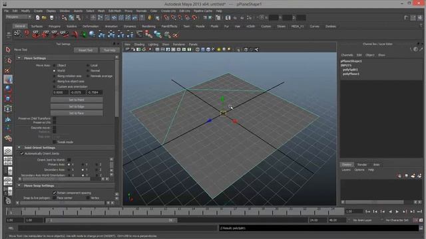This screenshot has width=426, height=239.
Task: Toggle Retain component spacing checkbox
Action: click(55, 193)
